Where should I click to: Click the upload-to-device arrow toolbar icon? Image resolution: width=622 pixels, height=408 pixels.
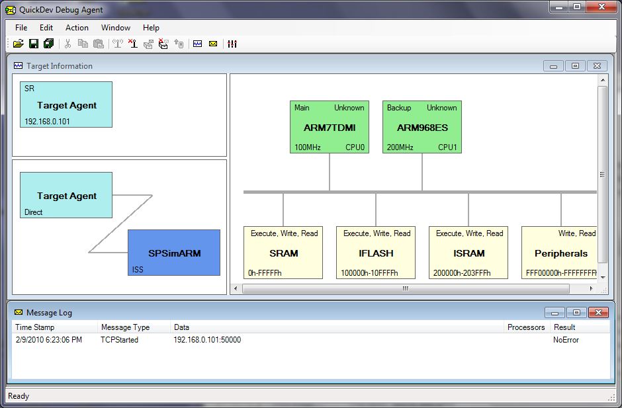click(x=179, y=44)
